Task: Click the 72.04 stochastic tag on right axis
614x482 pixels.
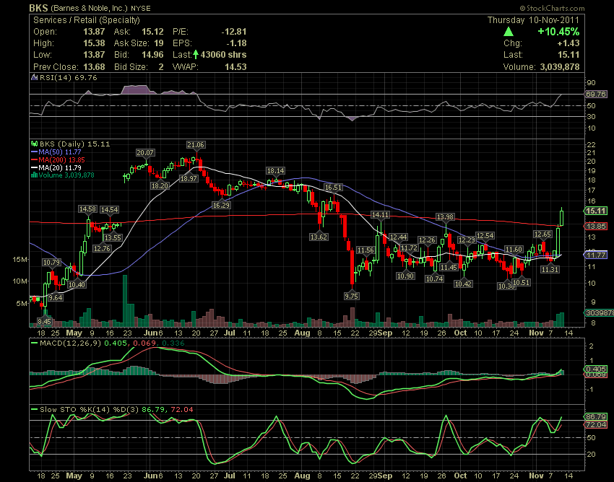Action: (x=596, y=424)
